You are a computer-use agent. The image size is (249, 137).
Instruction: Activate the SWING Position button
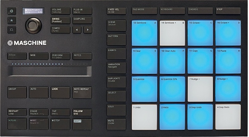[60, 20]
